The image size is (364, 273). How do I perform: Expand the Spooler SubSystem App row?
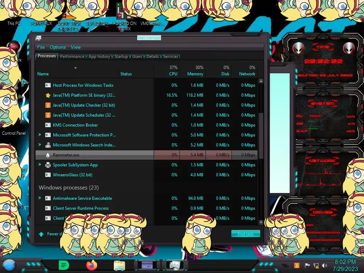(39, 165)
